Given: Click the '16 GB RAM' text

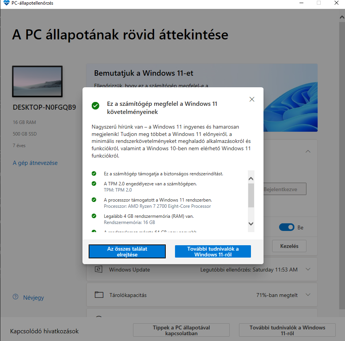Looking at the screenshot, I should [24, 122].
